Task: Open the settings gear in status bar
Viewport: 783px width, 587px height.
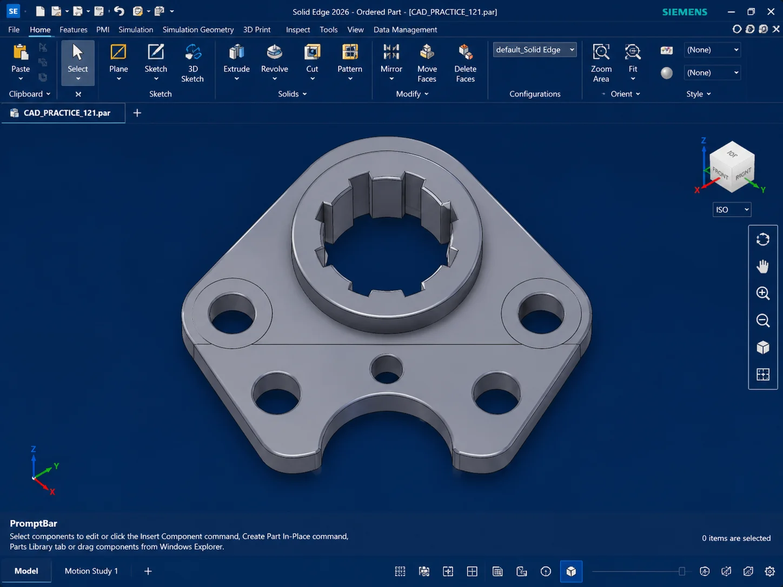Action: click(x=770, y=571)
